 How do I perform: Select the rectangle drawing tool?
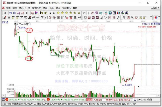pyautogui.click(x=85, y=18)
